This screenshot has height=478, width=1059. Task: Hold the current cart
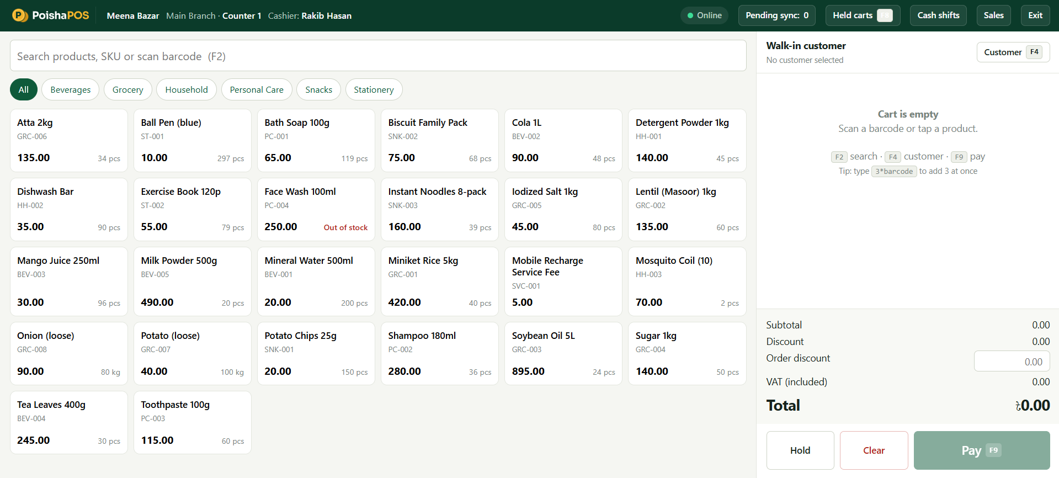[800, 450]
